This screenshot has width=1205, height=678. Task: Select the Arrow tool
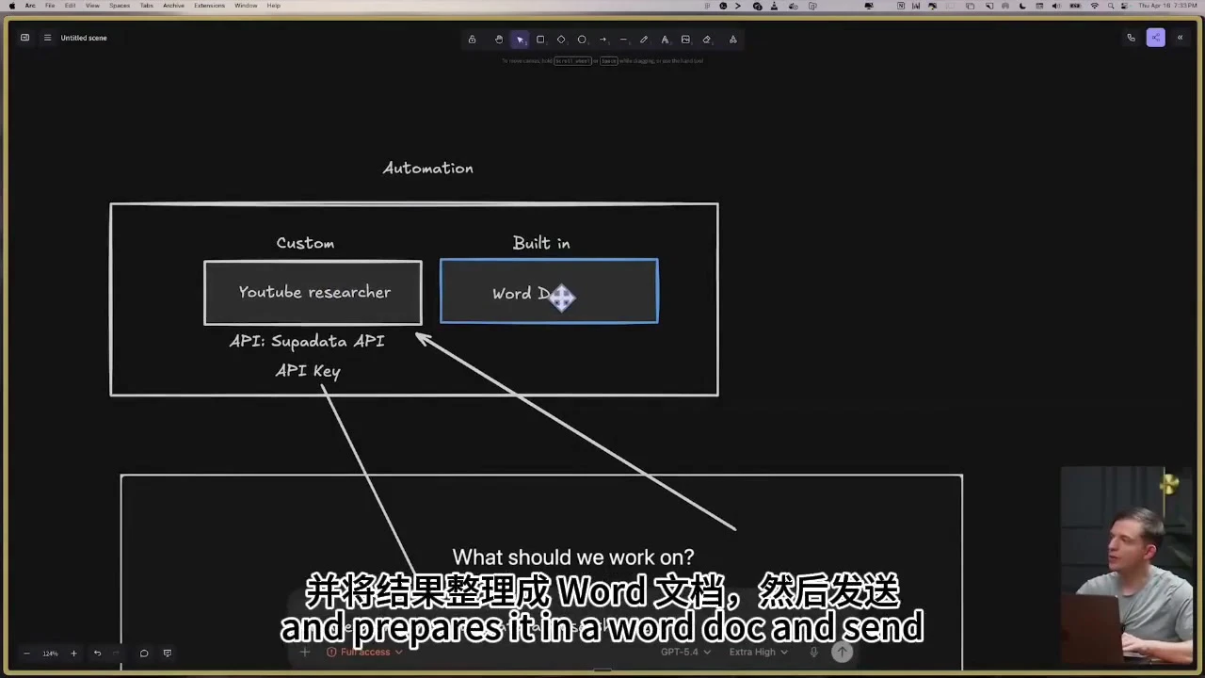coord(602,39)
